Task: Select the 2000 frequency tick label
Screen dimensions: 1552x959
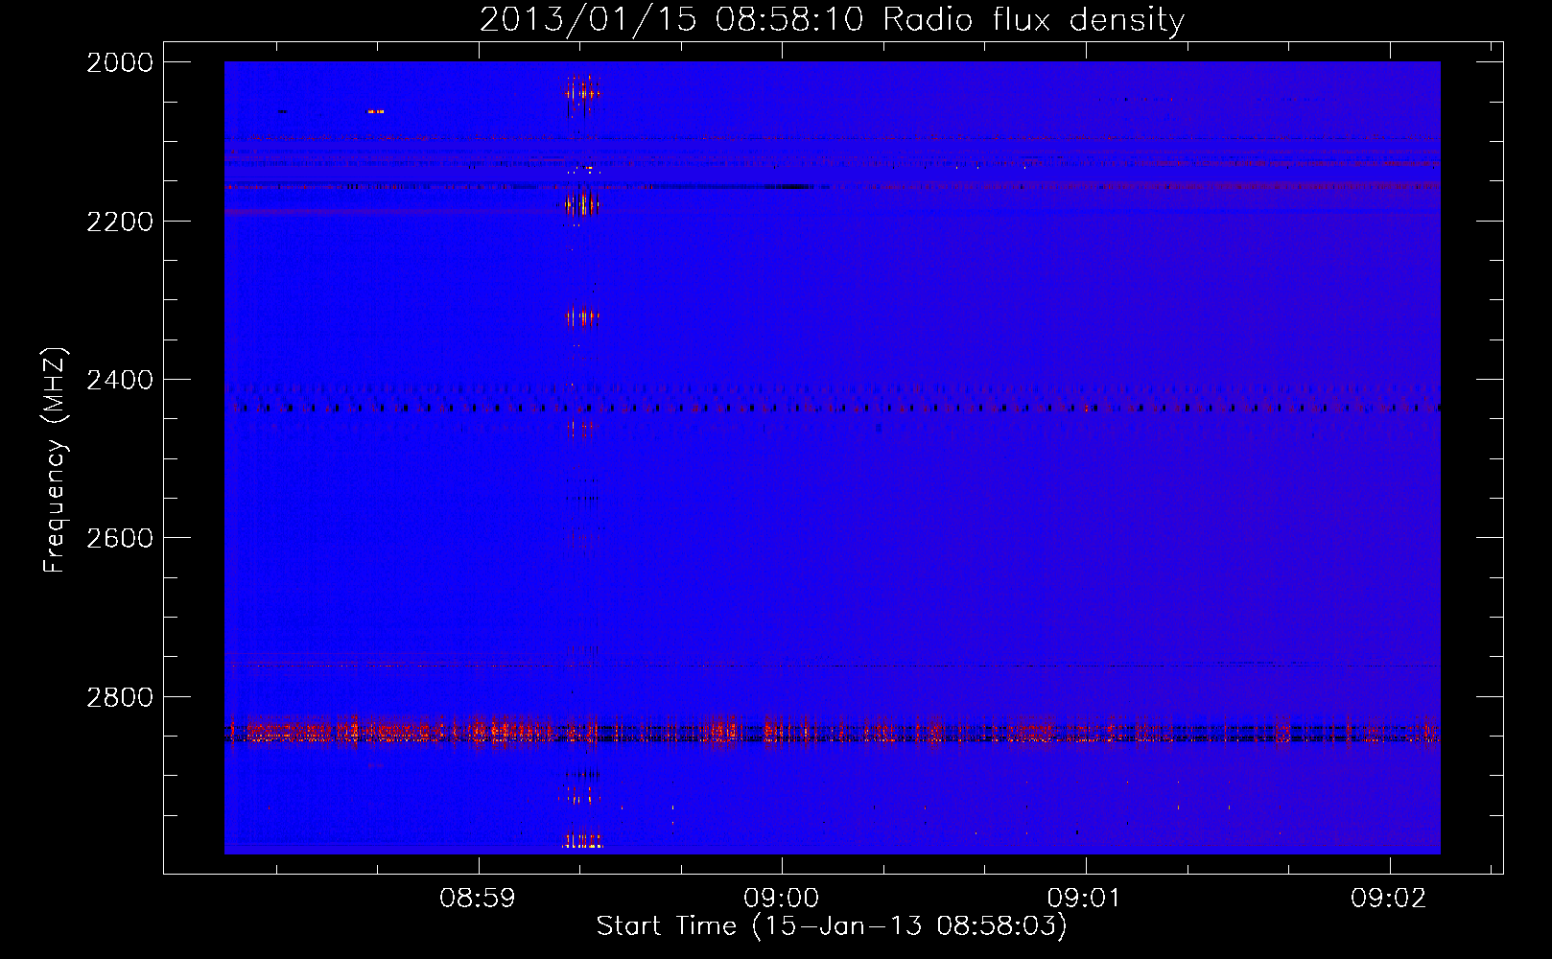Action: click(120, 62)
